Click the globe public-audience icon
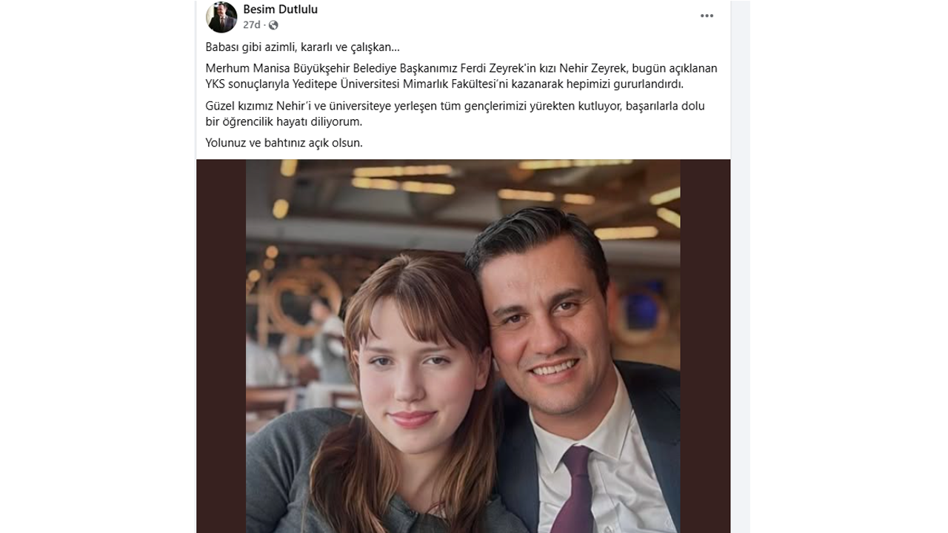Screen dimensions: 948x533 pos(273,25)
